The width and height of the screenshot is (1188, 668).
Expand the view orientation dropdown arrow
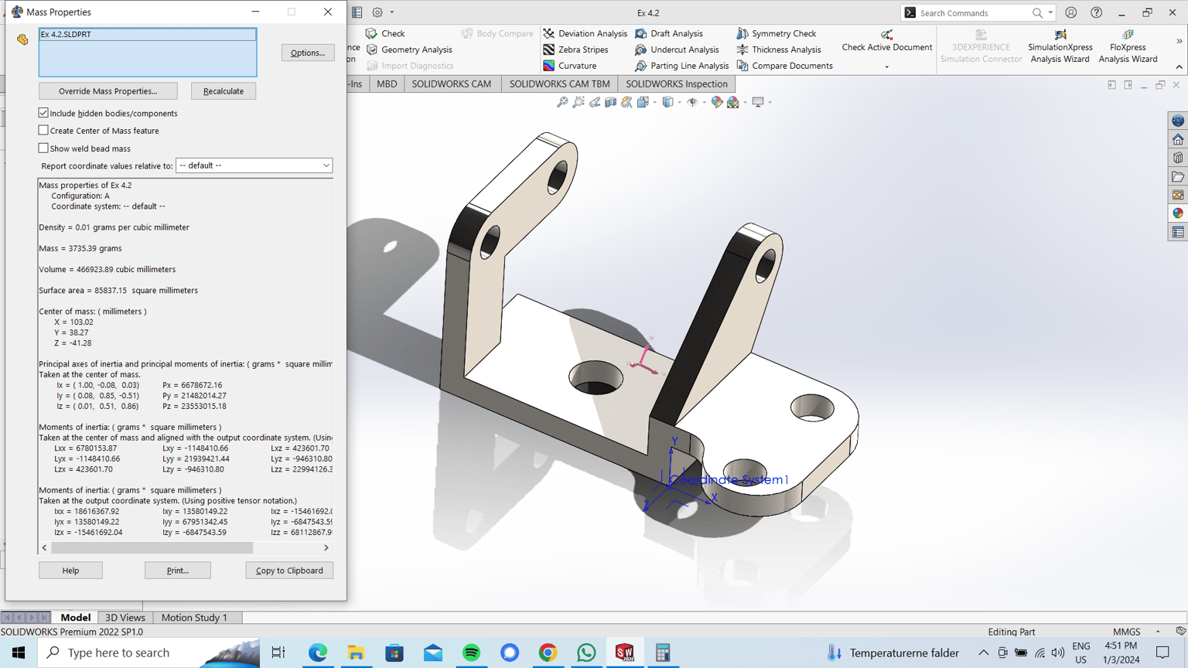pyautogui.click(x=654, y=102)
